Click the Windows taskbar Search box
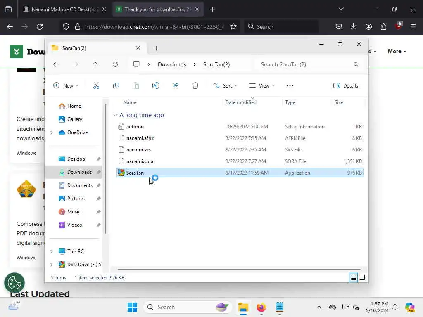The height and width of the screenshot is (317, 423). coord(188,307)
